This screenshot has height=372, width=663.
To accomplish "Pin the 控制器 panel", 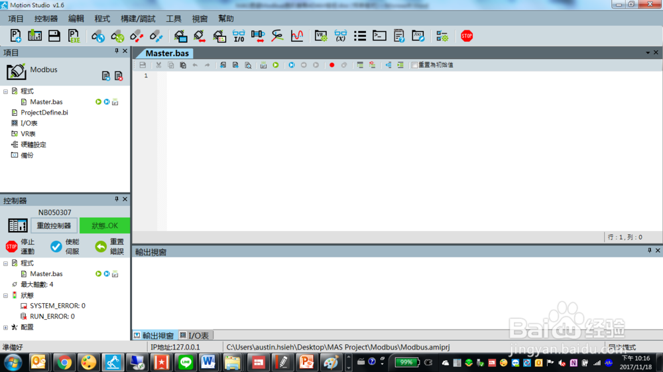I will pyautogui.click(x=117, y=199).
